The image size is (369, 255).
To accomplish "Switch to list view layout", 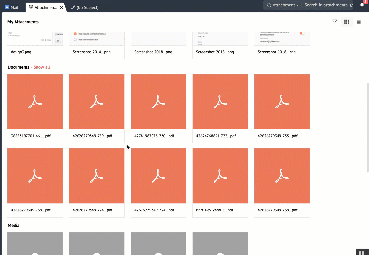I will click(358, 22).
